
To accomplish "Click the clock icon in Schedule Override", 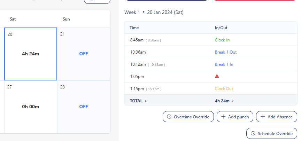I will pyautogui.click(x=253, y=133).
